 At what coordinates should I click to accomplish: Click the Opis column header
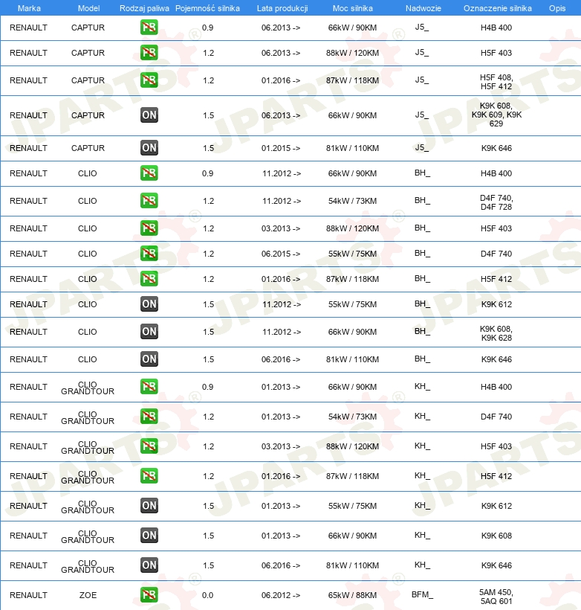click(557, 8)
